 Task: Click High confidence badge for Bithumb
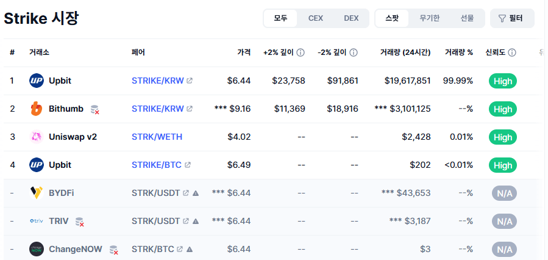click(503, 109)
